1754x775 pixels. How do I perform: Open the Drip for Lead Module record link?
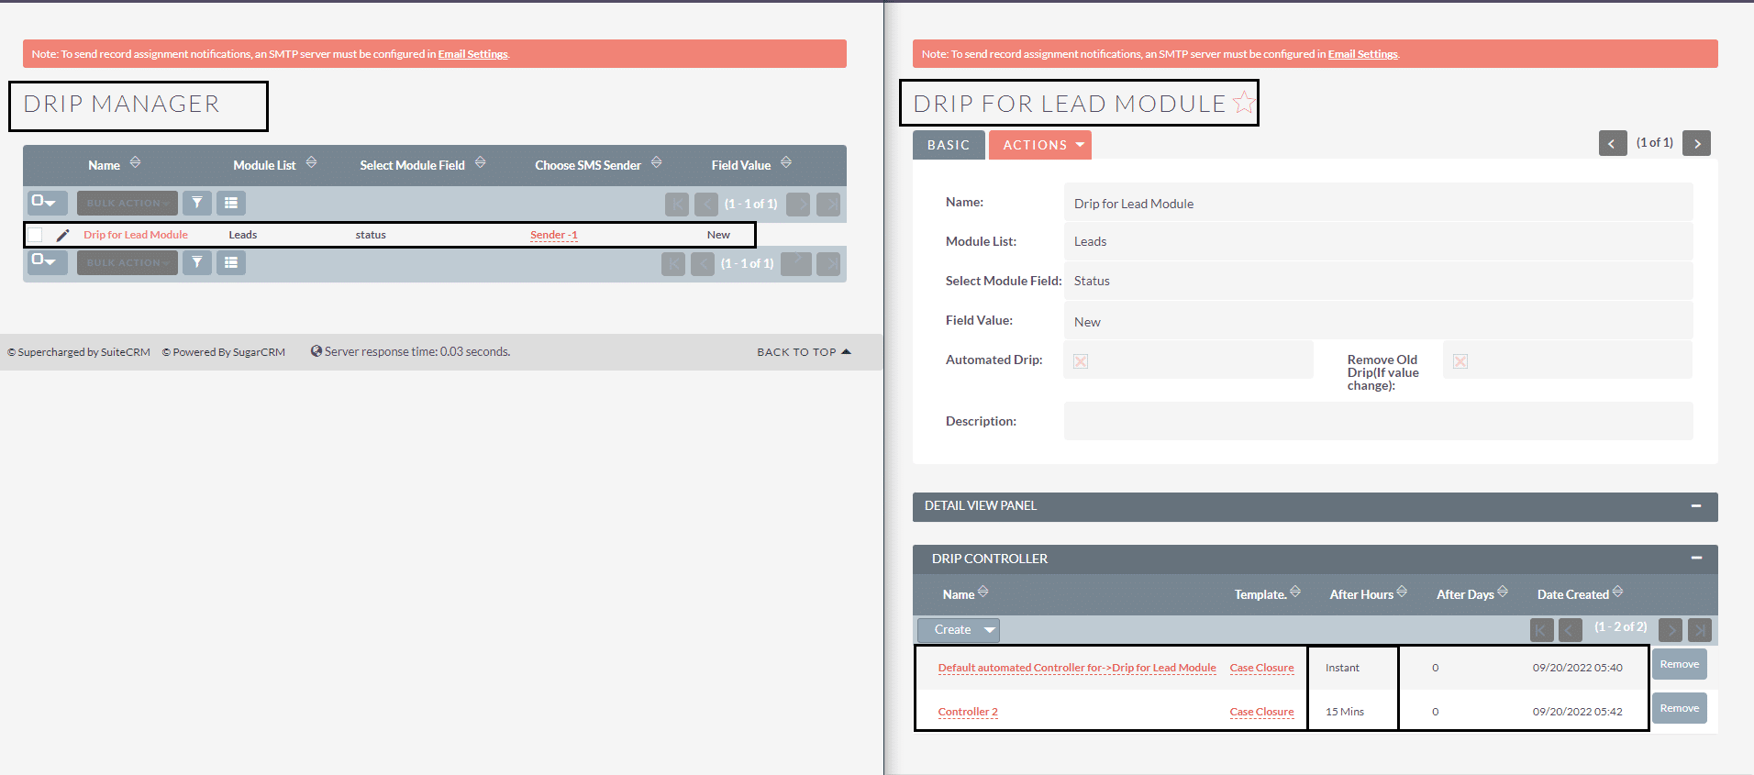pos(136,235)
